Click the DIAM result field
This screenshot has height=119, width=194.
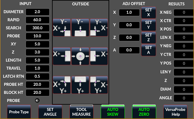[184, 89]
